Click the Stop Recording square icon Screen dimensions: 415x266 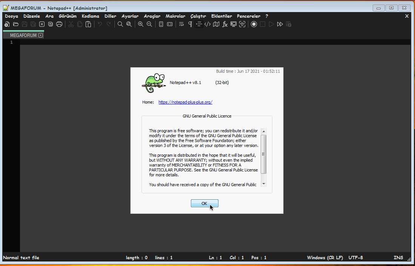coord(263,24)
